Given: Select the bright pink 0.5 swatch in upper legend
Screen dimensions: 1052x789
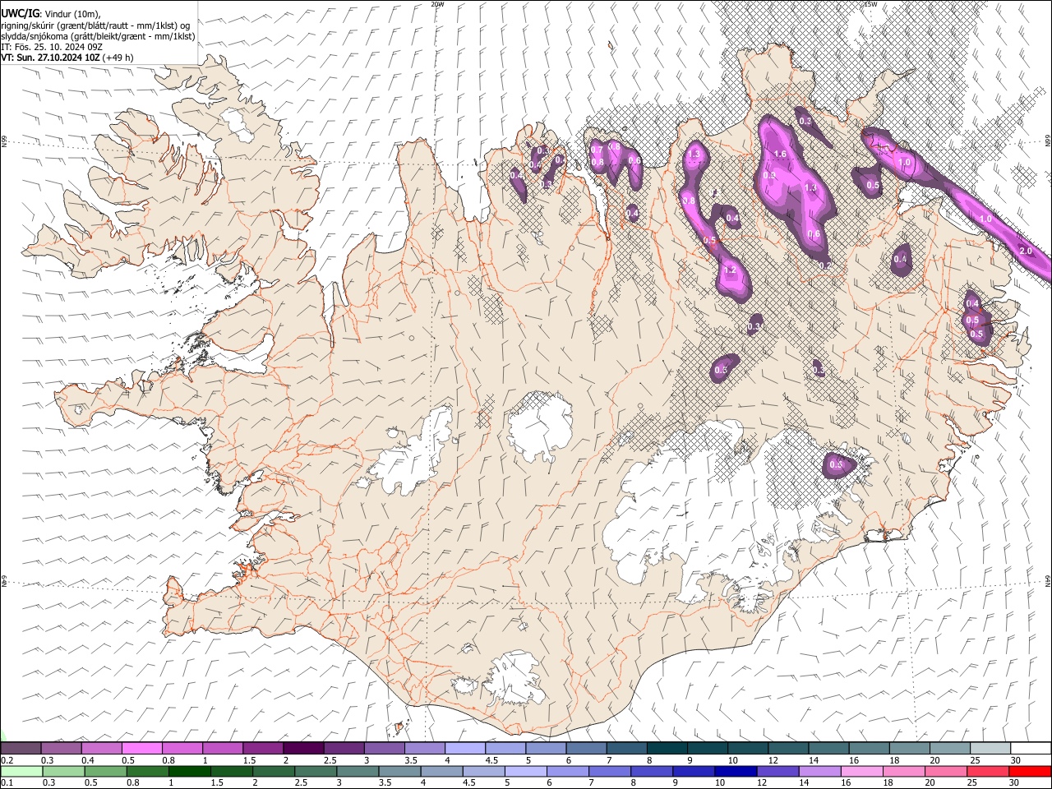Looking at the screenshot, I should point(141,749).
